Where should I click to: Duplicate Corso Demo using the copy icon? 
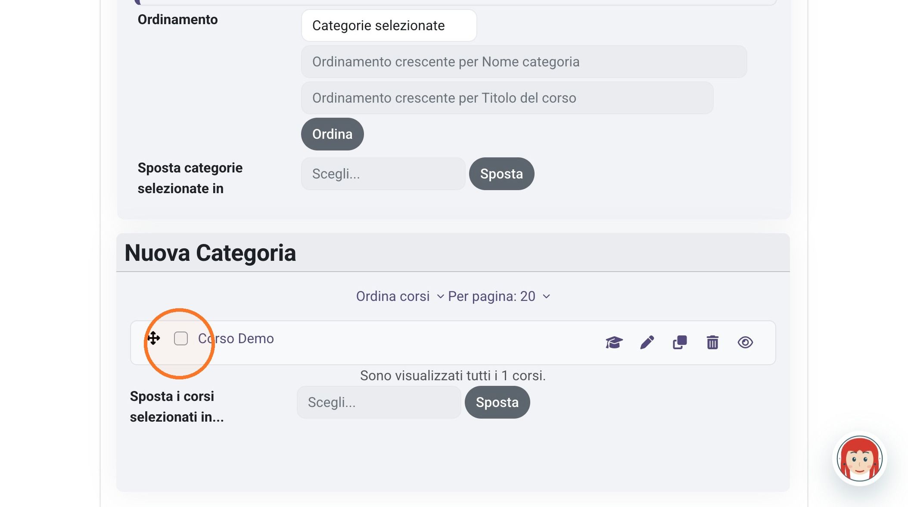[680, 343]
